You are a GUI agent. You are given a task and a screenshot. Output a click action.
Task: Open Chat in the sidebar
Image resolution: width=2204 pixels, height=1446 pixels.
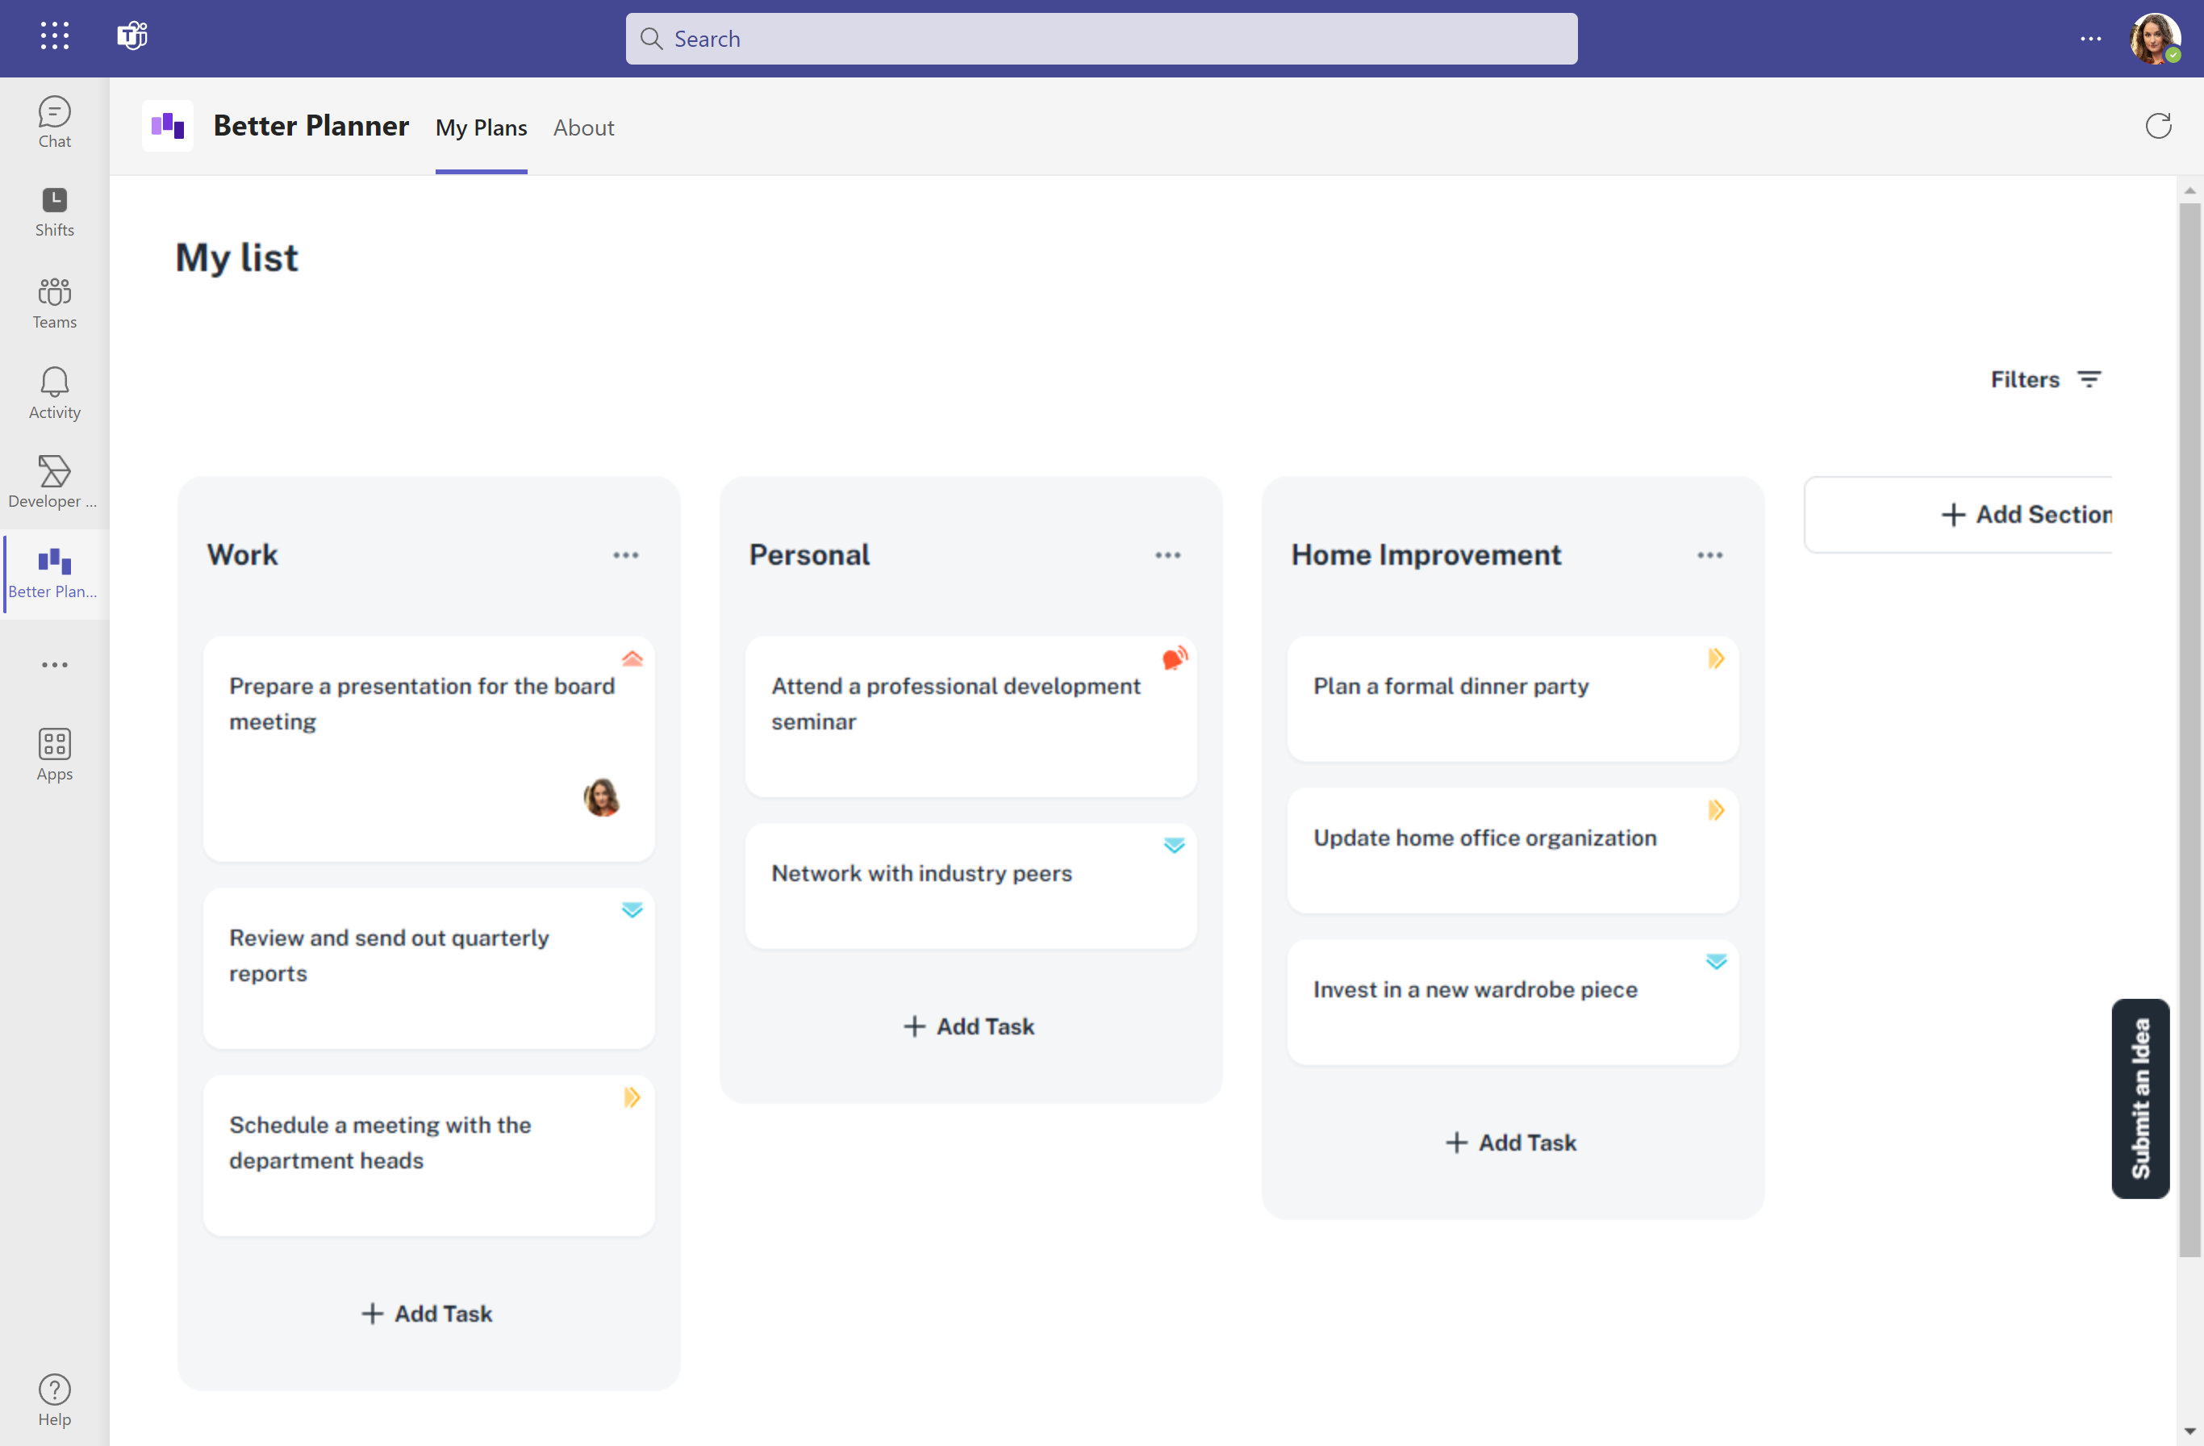pyautogui.click(x=55, y=123)
